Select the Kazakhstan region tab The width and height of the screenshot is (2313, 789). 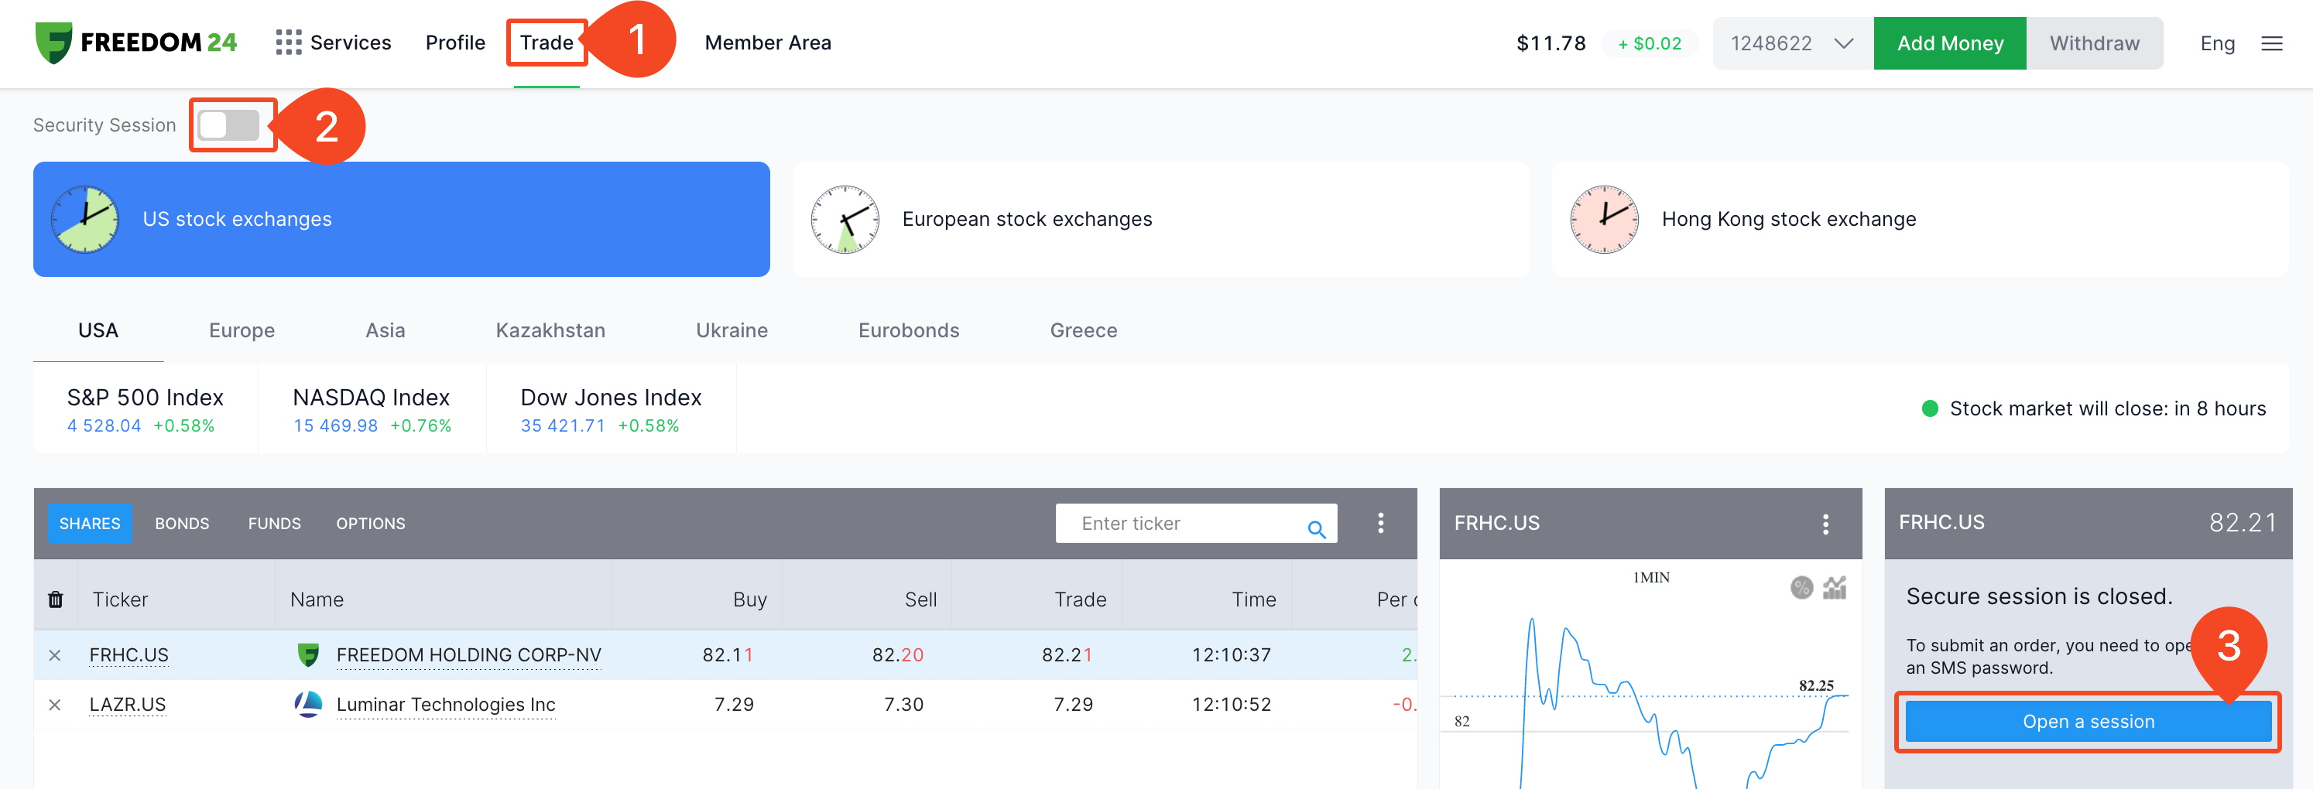coord(550,330)
